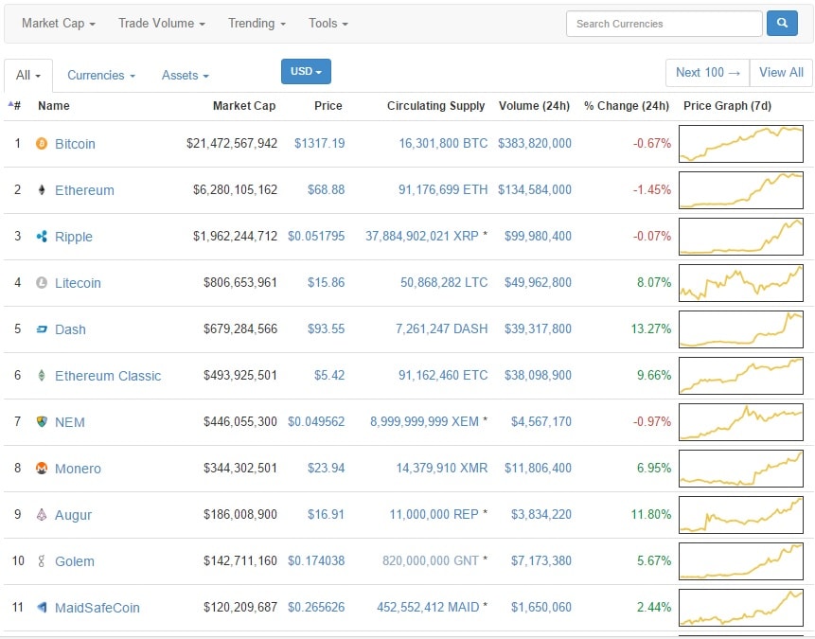This screenshot has width=815, height=639.
Task: Go to Next 100 results
Action: point(706,72)
